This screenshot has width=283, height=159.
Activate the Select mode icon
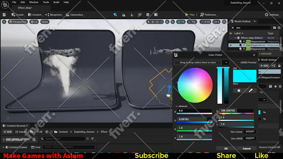(x=115, y=15)
